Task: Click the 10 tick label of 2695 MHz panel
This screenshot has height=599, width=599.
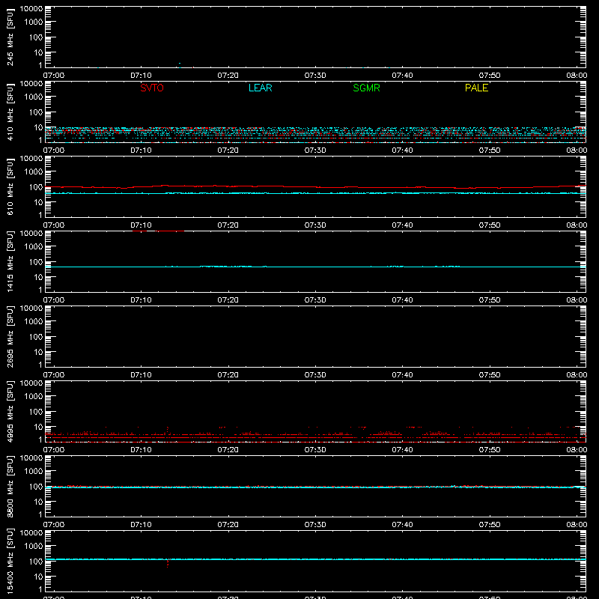Action: (38, 352)
